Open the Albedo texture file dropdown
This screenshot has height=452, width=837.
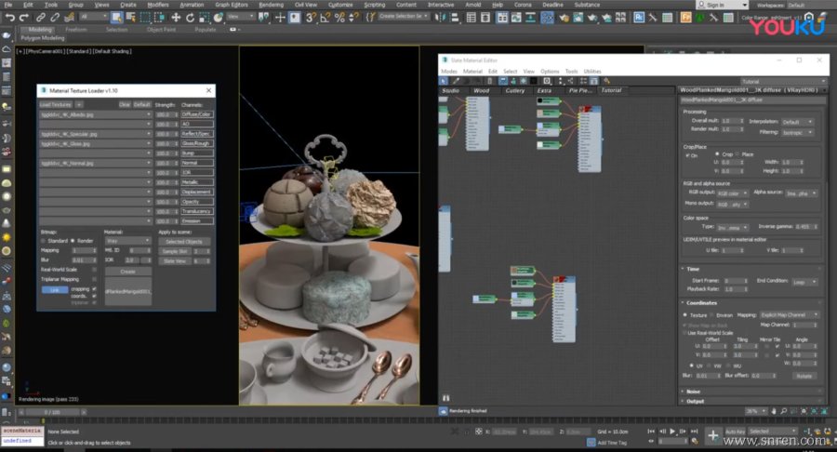[149, 114]
